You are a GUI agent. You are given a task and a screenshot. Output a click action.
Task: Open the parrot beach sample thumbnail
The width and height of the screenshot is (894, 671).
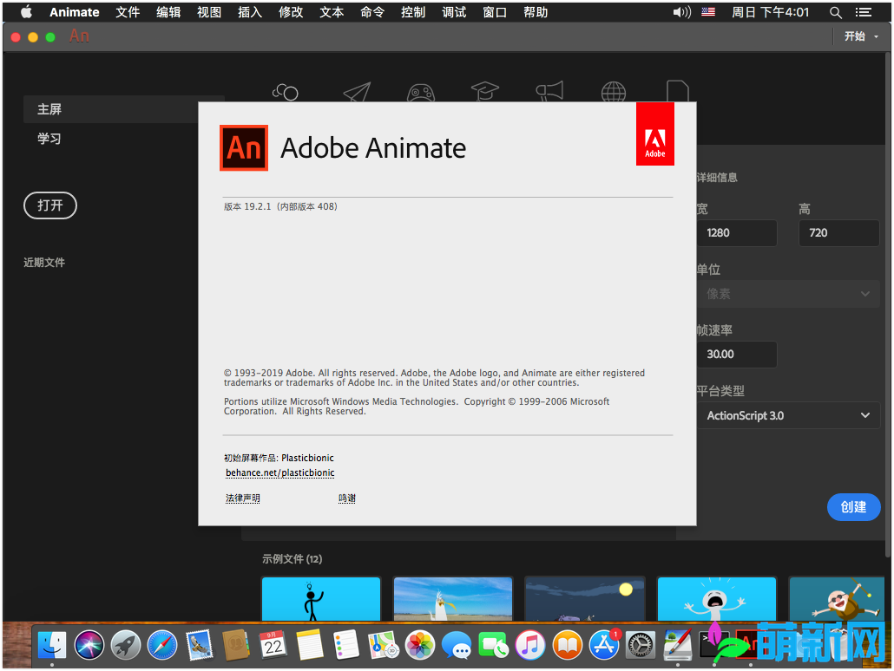(x=453, y=599)
